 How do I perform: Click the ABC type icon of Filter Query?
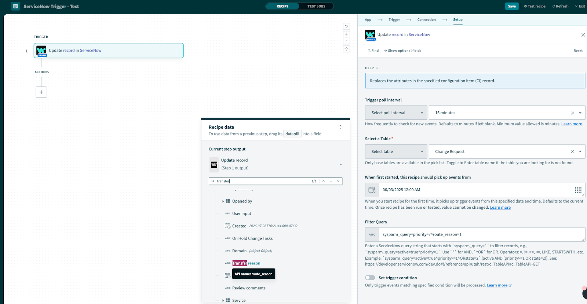tap(372, 234)
